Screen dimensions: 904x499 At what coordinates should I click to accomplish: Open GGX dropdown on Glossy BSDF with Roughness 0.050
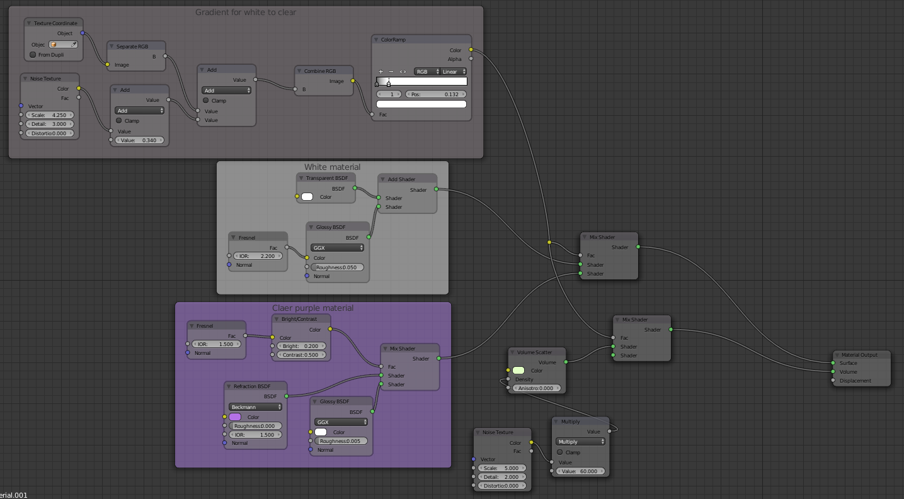[x=337, y=248]
